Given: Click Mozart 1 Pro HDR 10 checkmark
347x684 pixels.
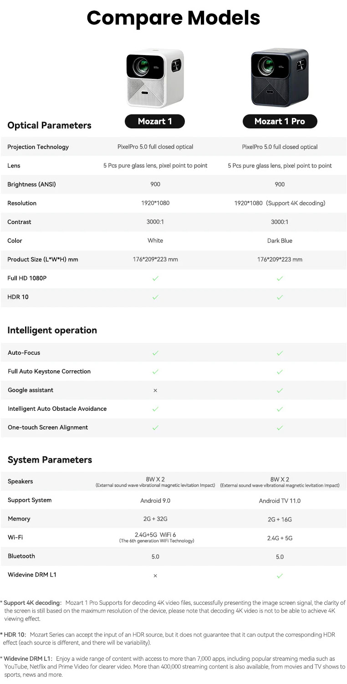Looking at the screenshot, I should [280, 297].
